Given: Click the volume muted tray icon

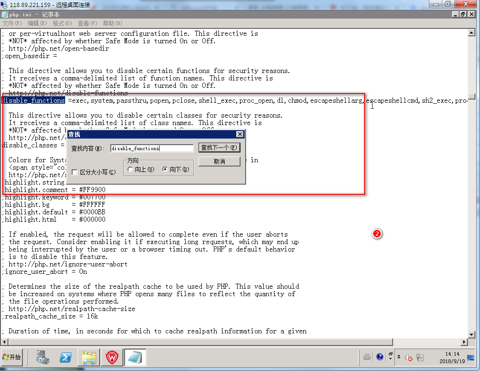Looking at the screenshot, I should coord(408,358).
